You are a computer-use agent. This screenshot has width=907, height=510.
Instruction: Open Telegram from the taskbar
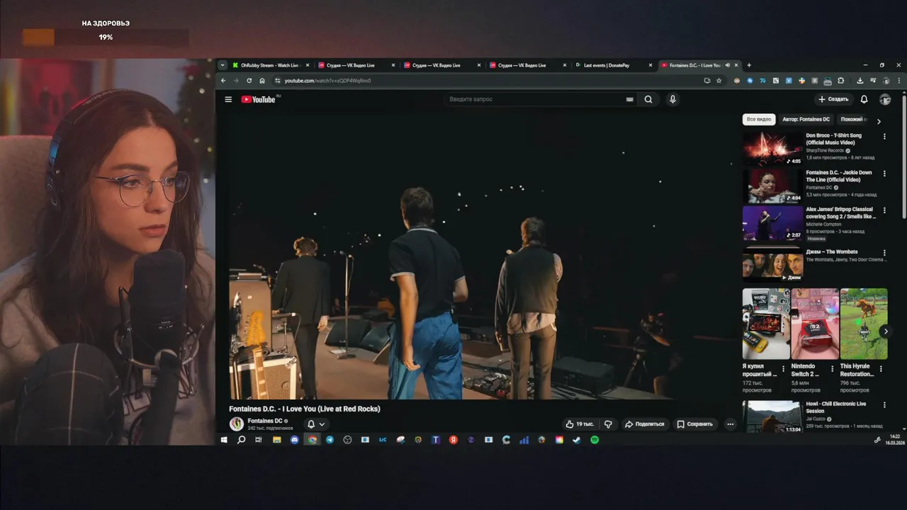[x=329, y=440]
